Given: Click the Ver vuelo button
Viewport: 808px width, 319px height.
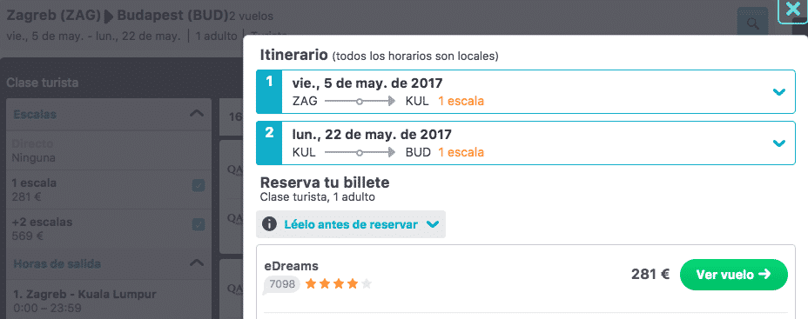Looking at the screenshot, I should [734, 275].
